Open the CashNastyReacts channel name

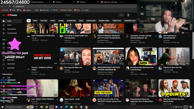pyautogui.click(x=103, y=40)
